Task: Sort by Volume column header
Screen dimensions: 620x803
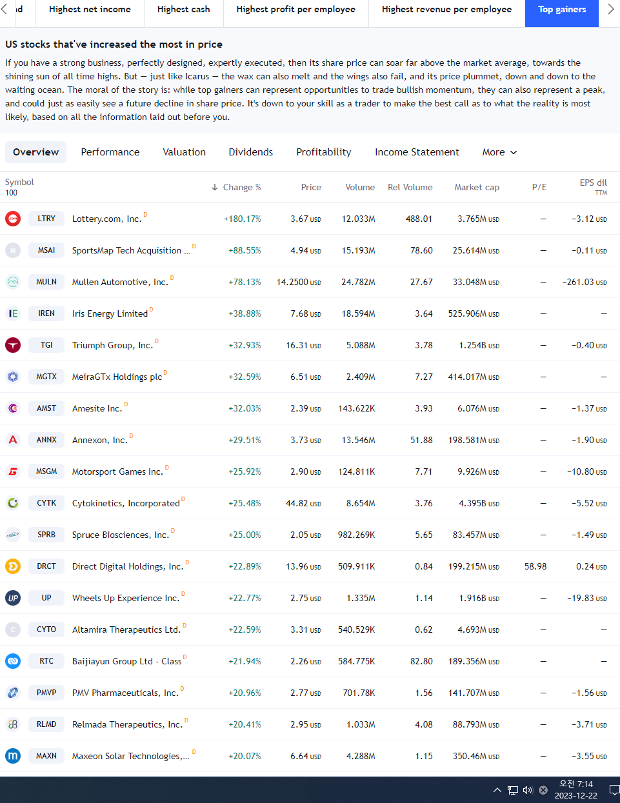Action: pos(360,187)
